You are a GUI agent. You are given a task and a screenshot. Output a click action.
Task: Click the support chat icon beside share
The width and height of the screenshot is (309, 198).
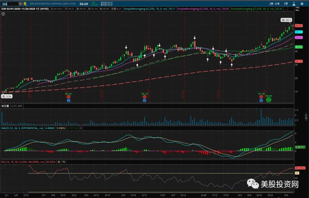(x=286, y=4)
